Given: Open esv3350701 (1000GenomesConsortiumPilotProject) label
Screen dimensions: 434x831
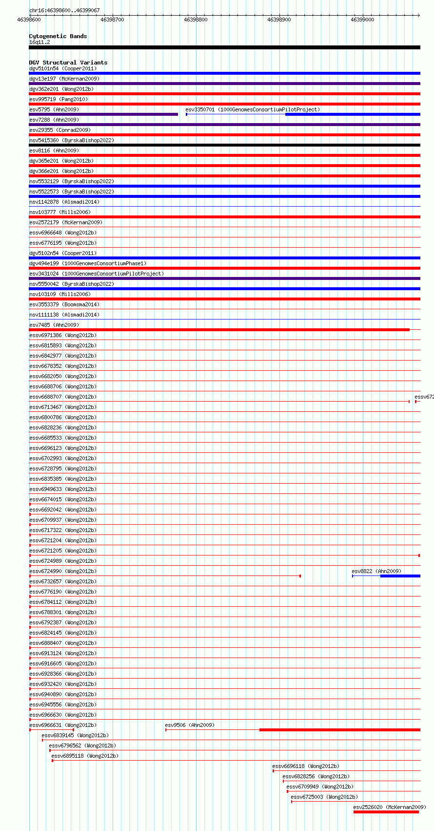Looking at the screenshot, I should [253, 109].
